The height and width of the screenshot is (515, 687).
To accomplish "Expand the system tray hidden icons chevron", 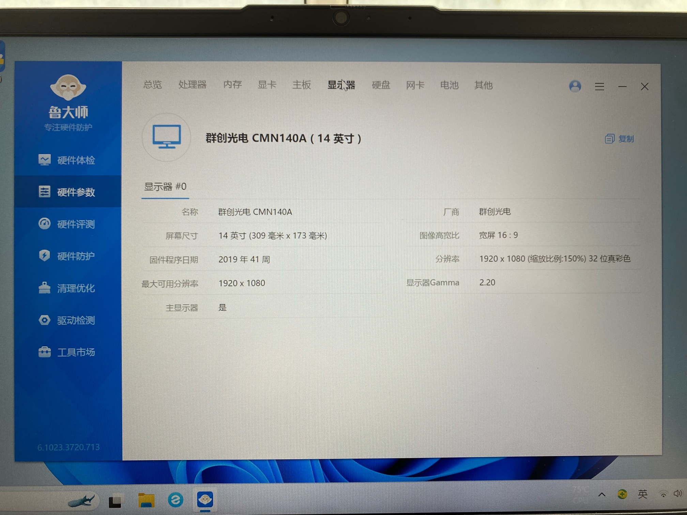I will (x=602, y=495).
